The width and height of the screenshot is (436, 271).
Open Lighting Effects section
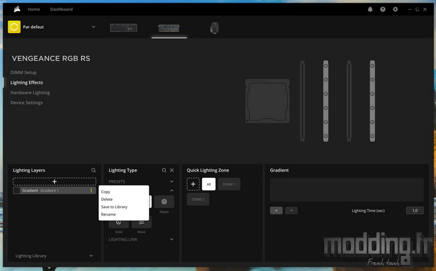(27, 83)
